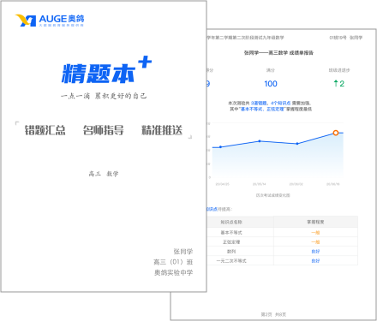Click the slogan under the 精题本 title
Screen dimensions: 377x321
[104, 96]
